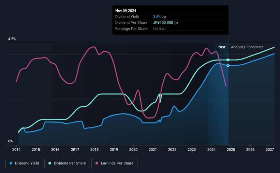Viewport: 280px width, 173px height.
Task: Select the 2024 label on the x-axis
Action: pyautogui.click(x=211, y=150)
